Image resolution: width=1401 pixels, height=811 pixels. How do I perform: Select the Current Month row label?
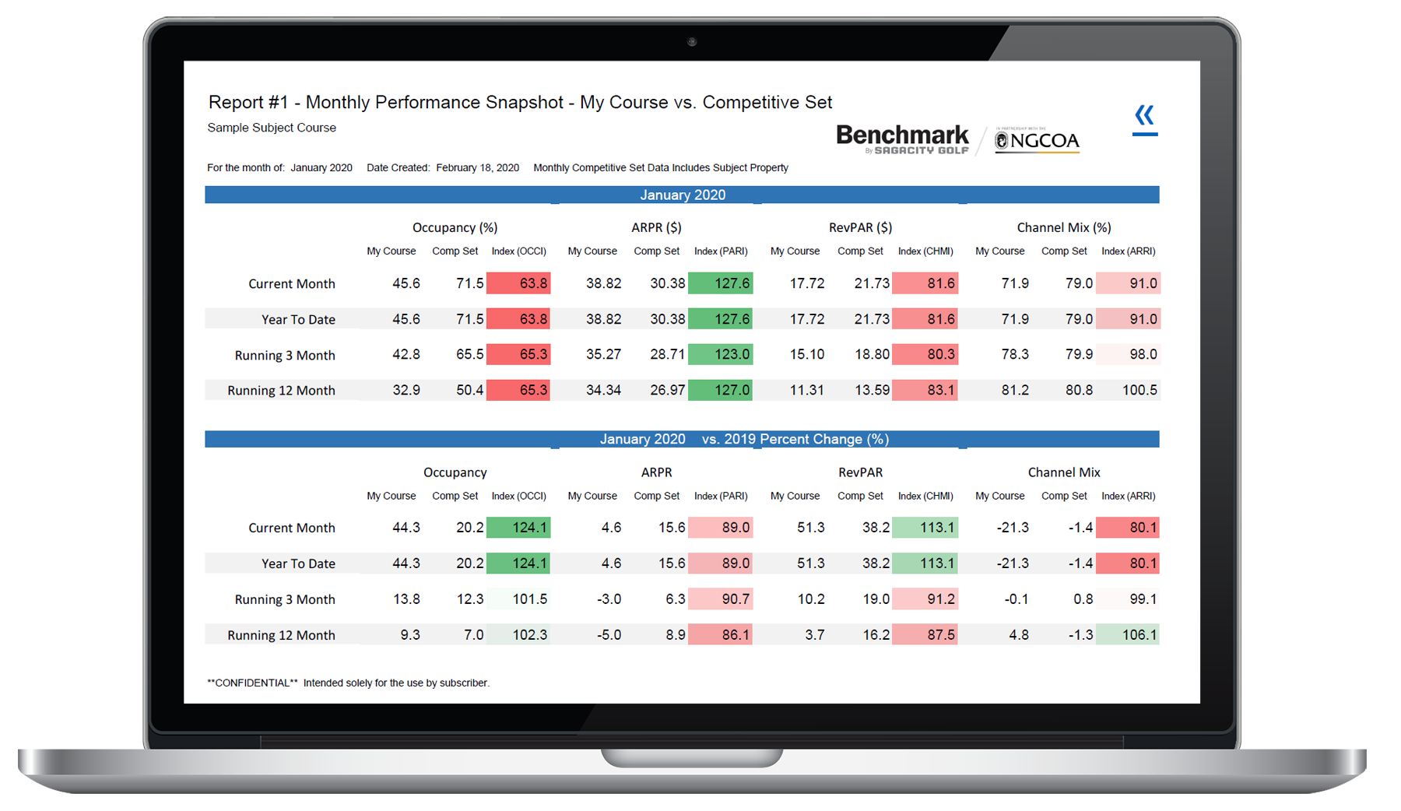[291, 283]
